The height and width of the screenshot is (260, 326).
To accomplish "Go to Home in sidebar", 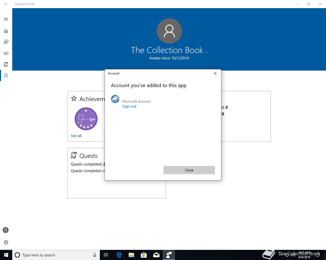I will (6, 31).
